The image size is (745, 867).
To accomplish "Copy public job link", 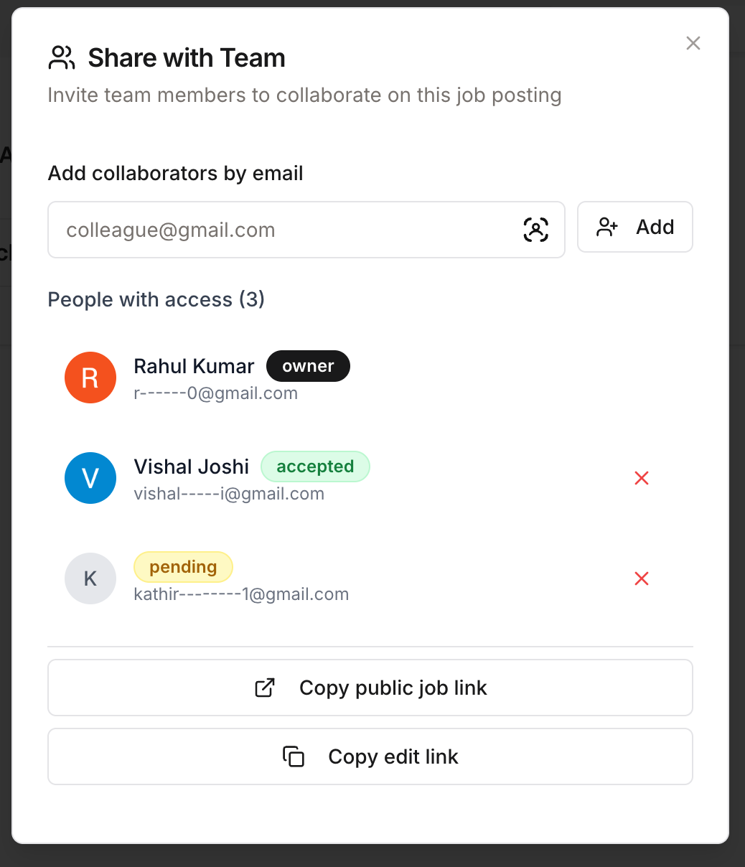I will pyautogui.click(x=370, y=688).
